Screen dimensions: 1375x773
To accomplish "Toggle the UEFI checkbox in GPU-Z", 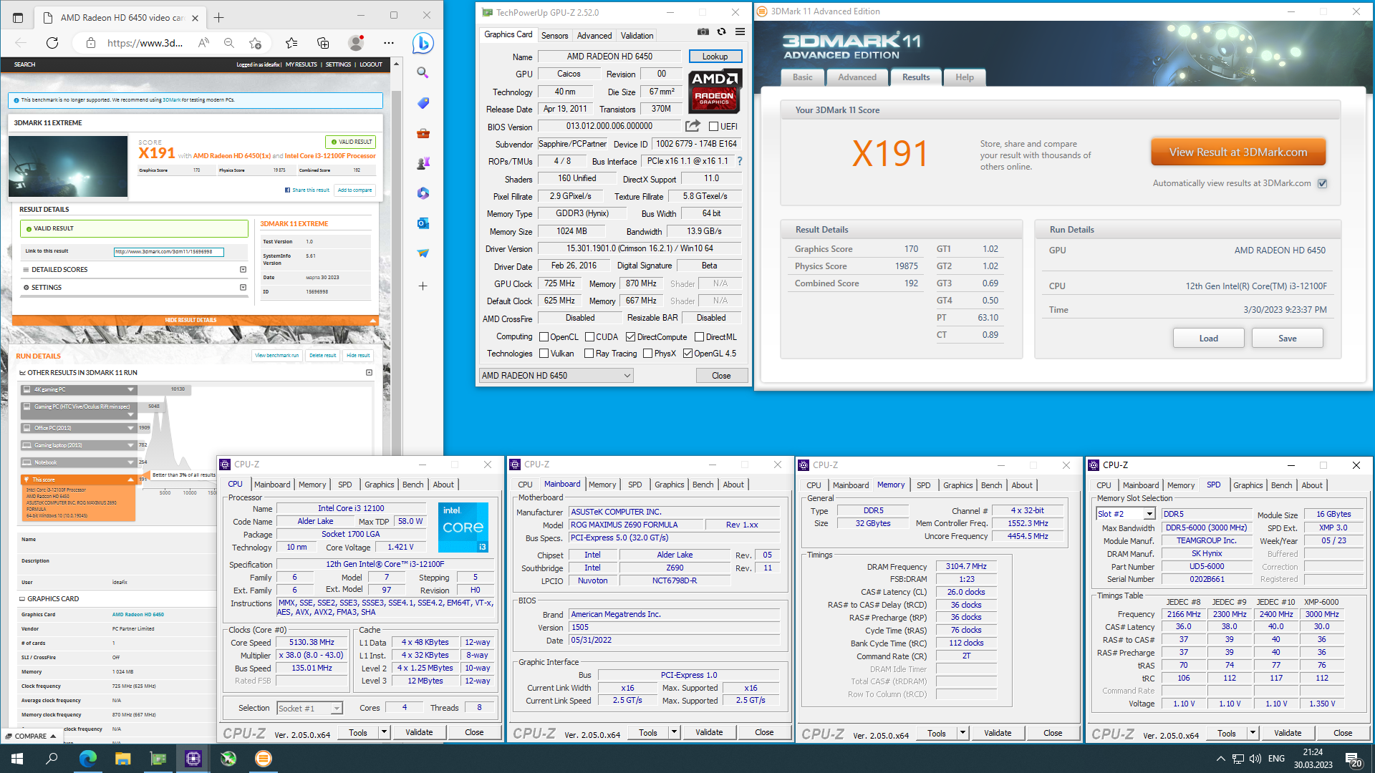I will pos(713,127).
